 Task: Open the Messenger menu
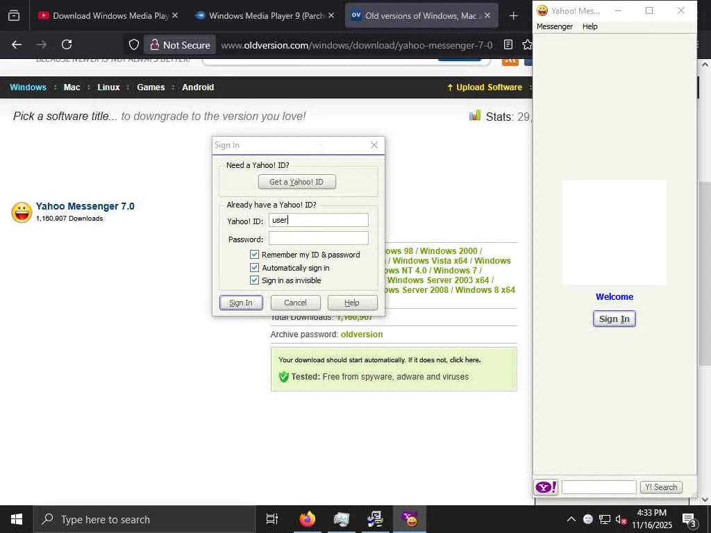(x=555, y=26)
